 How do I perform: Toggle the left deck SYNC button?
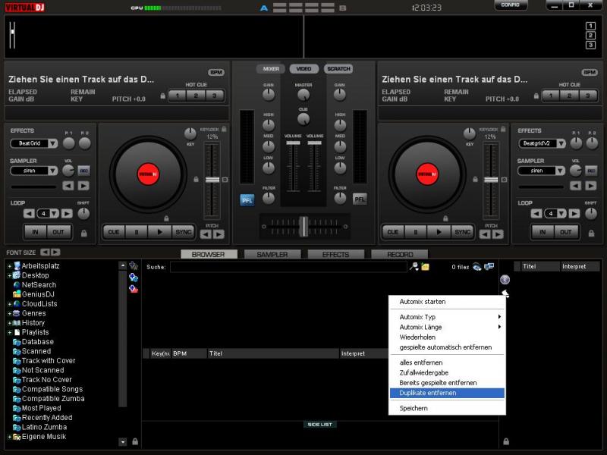click(x=183, y=232)
